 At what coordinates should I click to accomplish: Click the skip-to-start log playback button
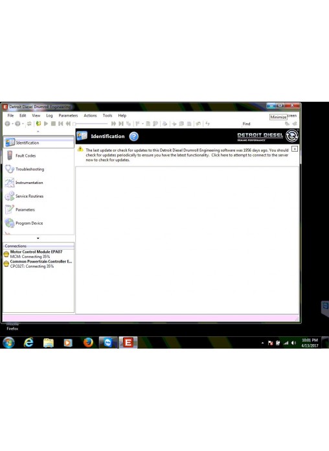[x=61, y=124]
